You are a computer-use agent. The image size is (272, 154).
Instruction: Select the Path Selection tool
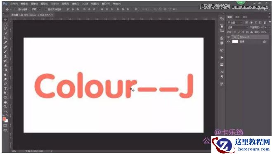click(x=5, y=93)
